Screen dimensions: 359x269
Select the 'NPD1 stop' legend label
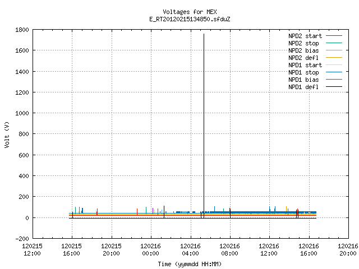click(303, 72)
